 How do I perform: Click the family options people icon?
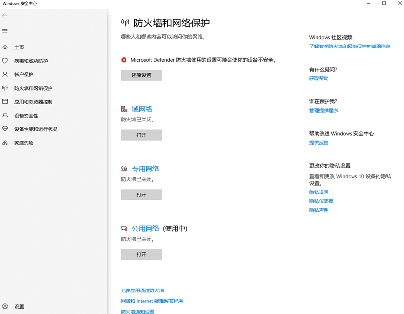tap(5, 143)
